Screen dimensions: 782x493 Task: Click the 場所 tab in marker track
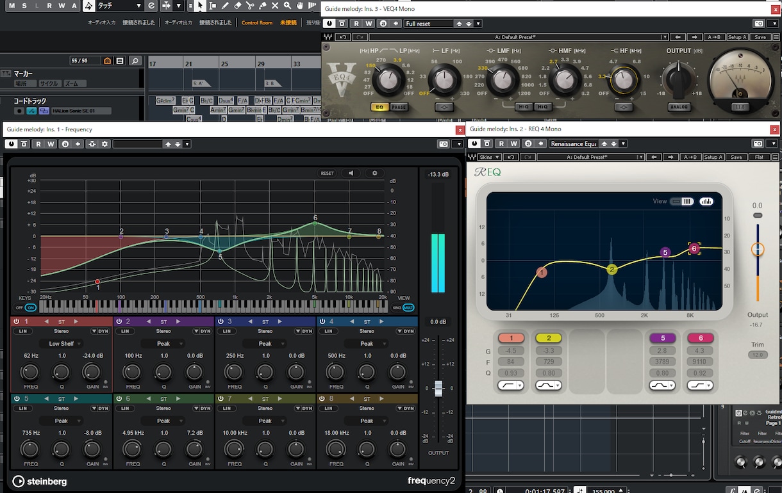25,84
